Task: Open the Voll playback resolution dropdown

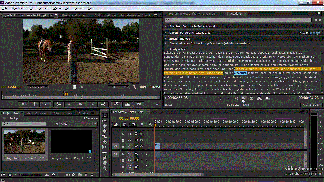Action: (x=119, y=87)
